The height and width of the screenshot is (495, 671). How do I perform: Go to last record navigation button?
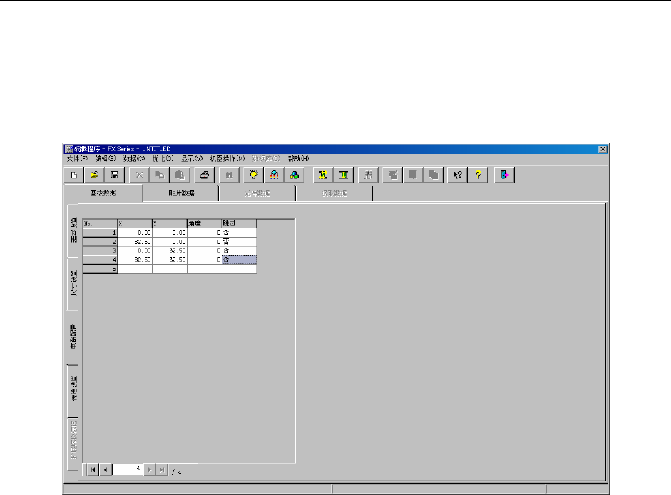pyautogui.click(x=162, y=470)
